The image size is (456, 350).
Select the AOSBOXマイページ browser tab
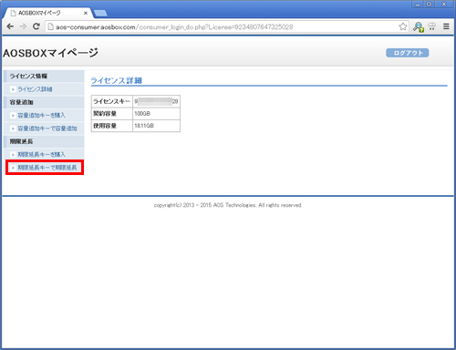pyautogui.click(x=47, y=13)
